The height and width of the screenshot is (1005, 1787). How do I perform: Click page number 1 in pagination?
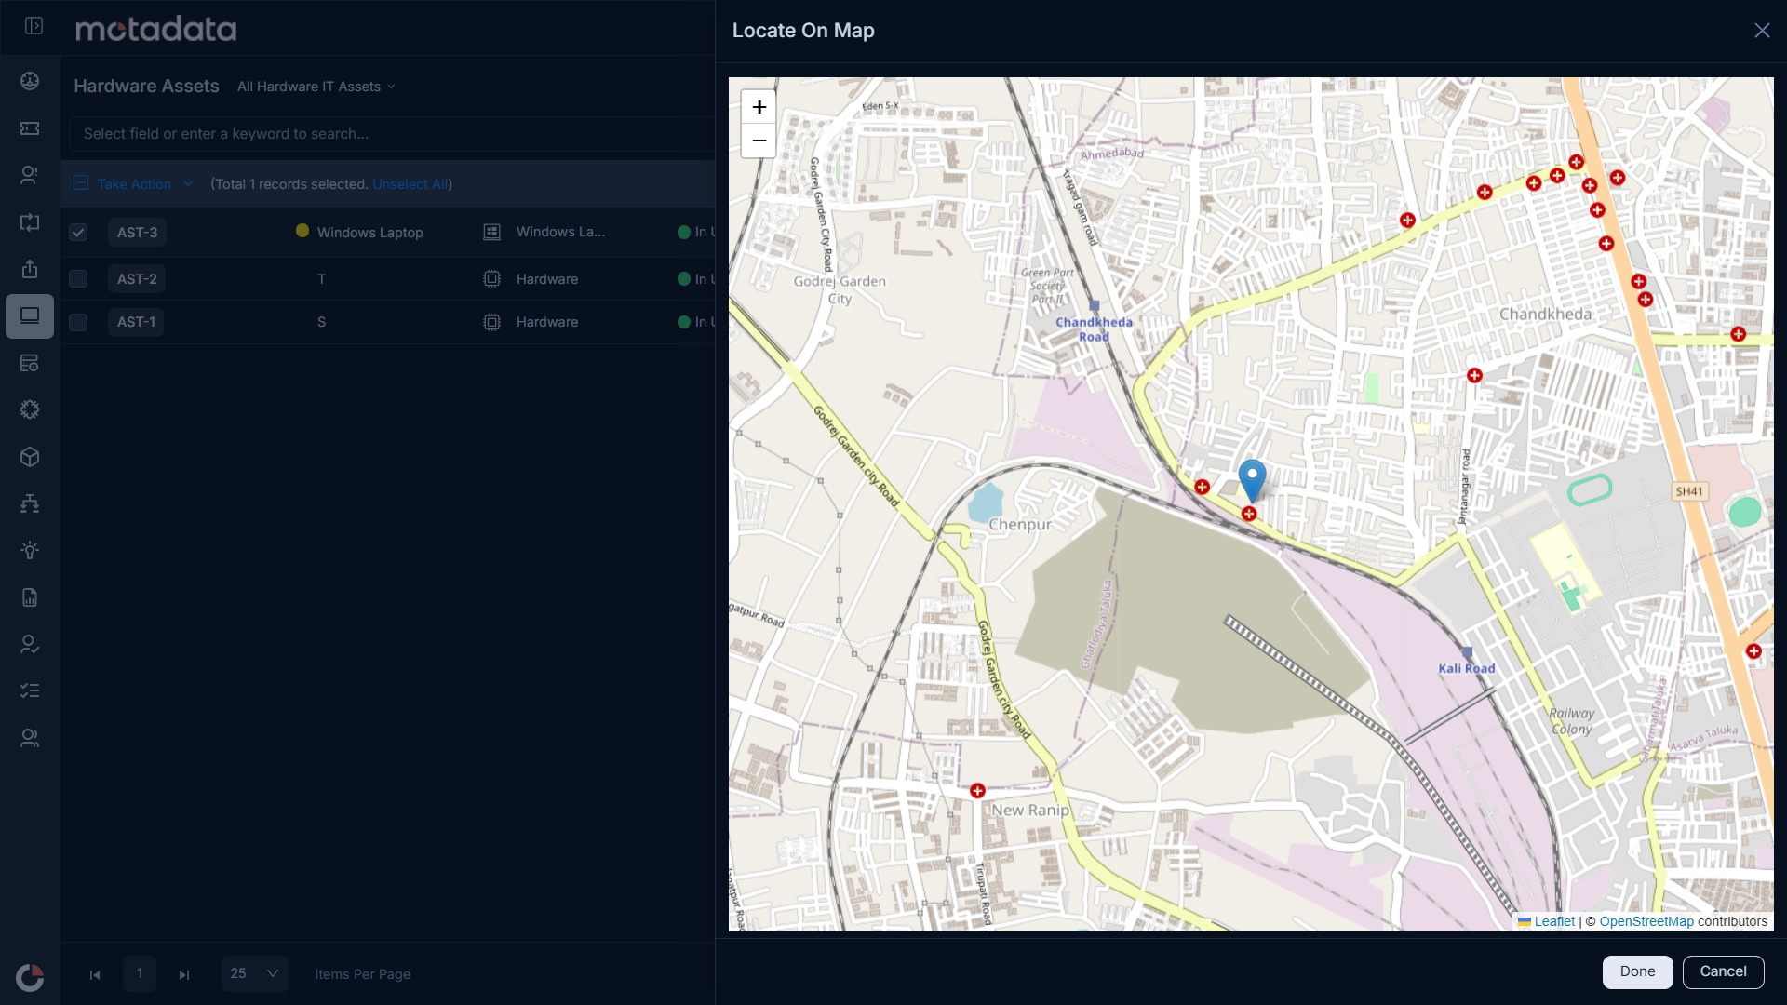click(x=140, y=973)
